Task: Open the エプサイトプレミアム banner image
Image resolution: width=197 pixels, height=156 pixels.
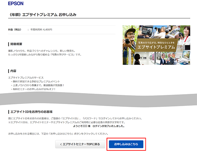Action: point(156,45)
